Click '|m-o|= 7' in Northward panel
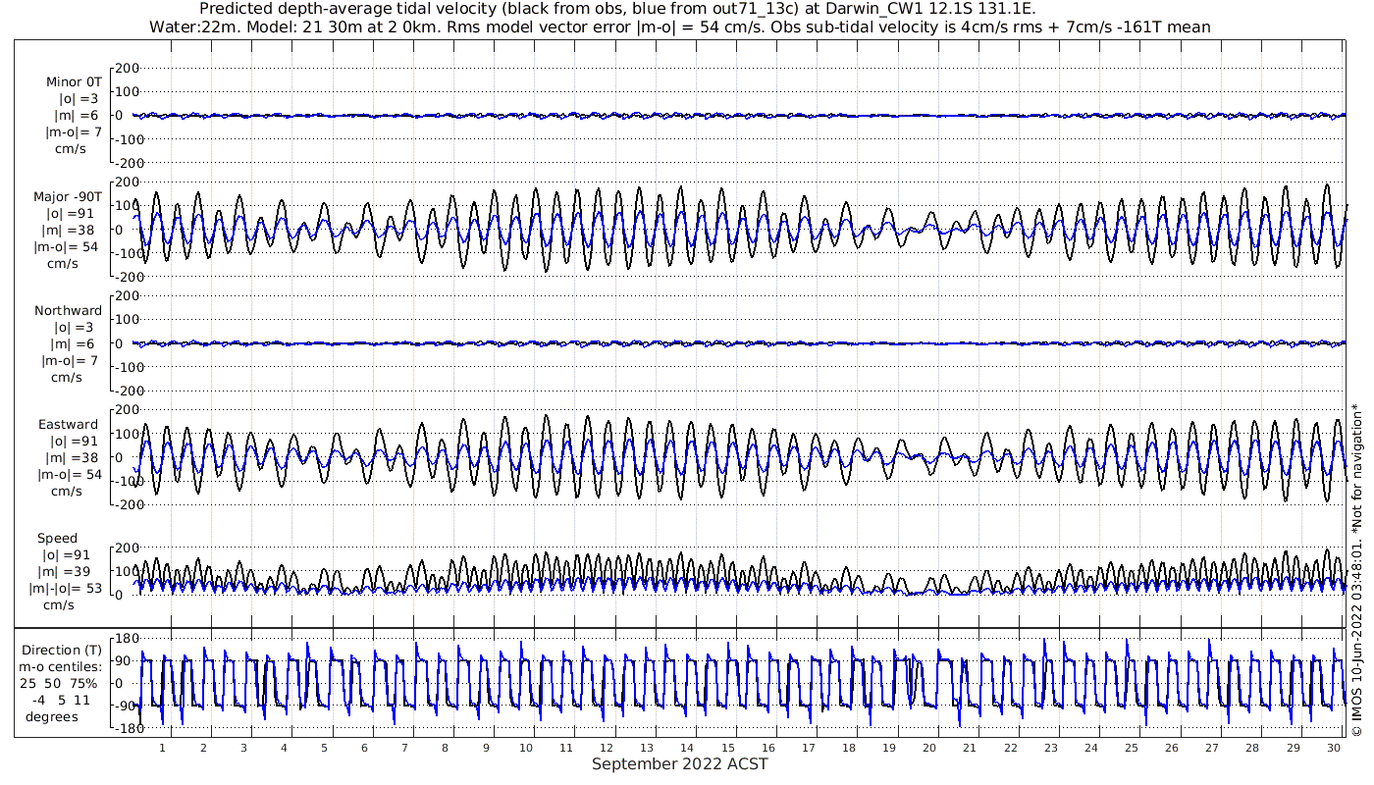The width and height of the screenshot is (1374, 785). coord(72,360)
